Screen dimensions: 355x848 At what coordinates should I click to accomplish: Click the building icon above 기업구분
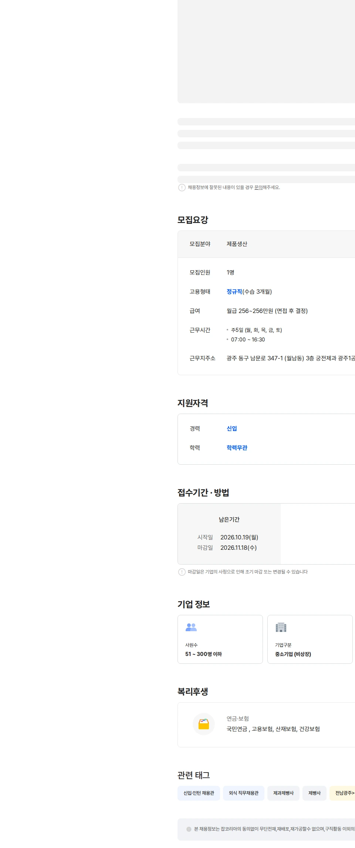coord(281,627)
